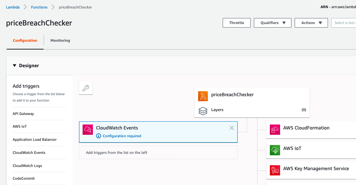Go to the Functions breadcrumb link
356x185 pixels.
pyautogui.click(x=39, y=7)
